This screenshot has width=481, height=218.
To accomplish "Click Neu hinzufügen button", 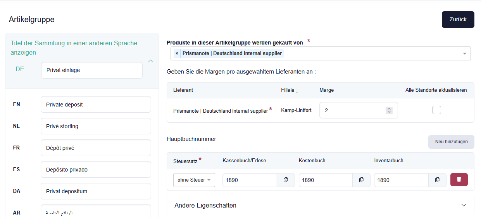I will click(451, 142).
